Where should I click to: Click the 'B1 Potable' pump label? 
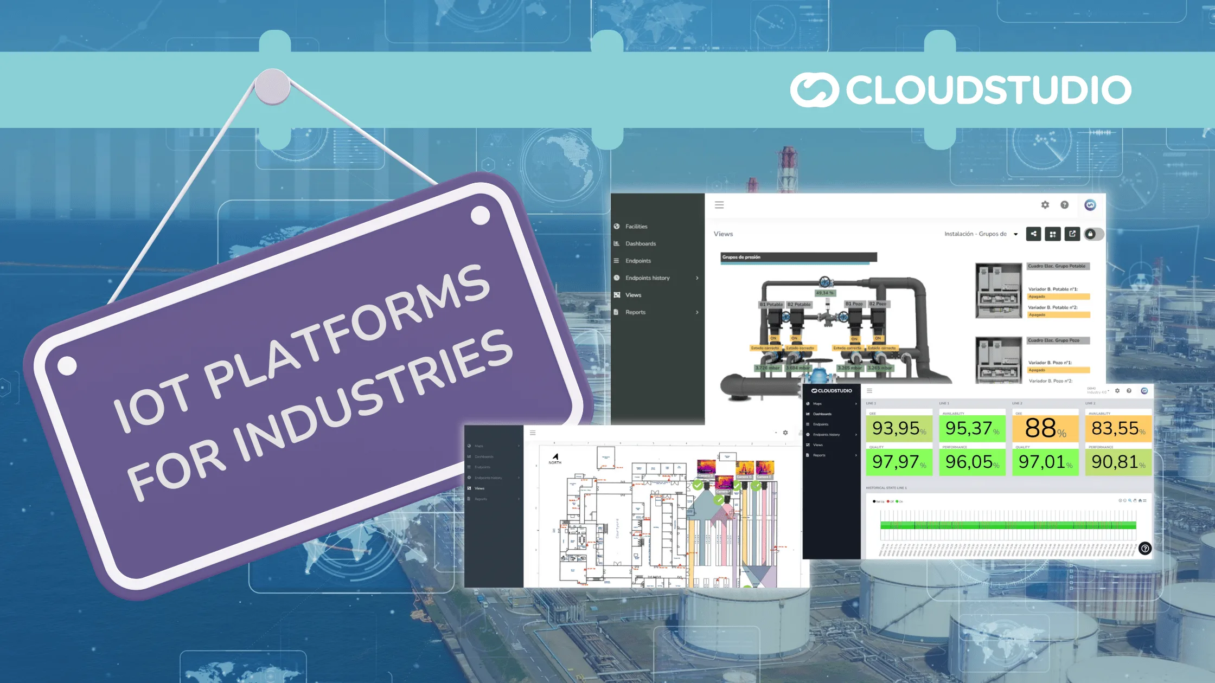771,305
